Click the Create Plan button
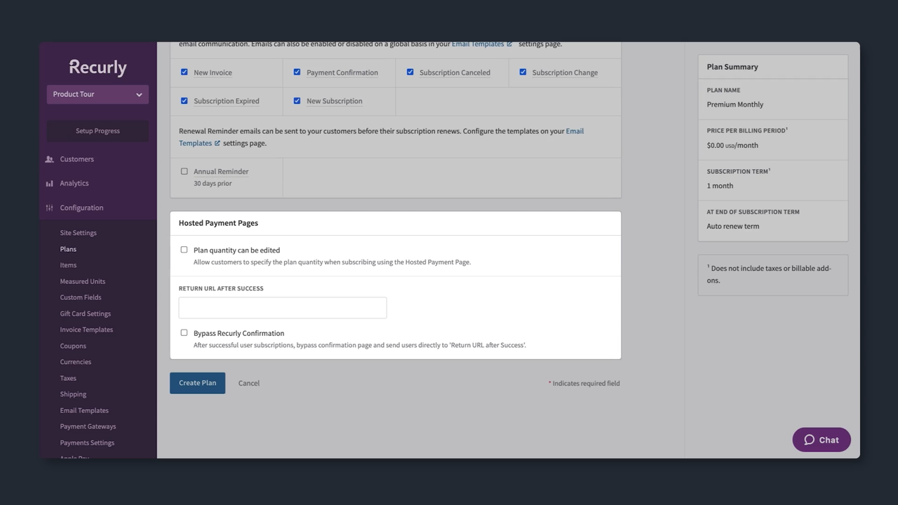Screen dimensions: 898x505 point(197,383)
